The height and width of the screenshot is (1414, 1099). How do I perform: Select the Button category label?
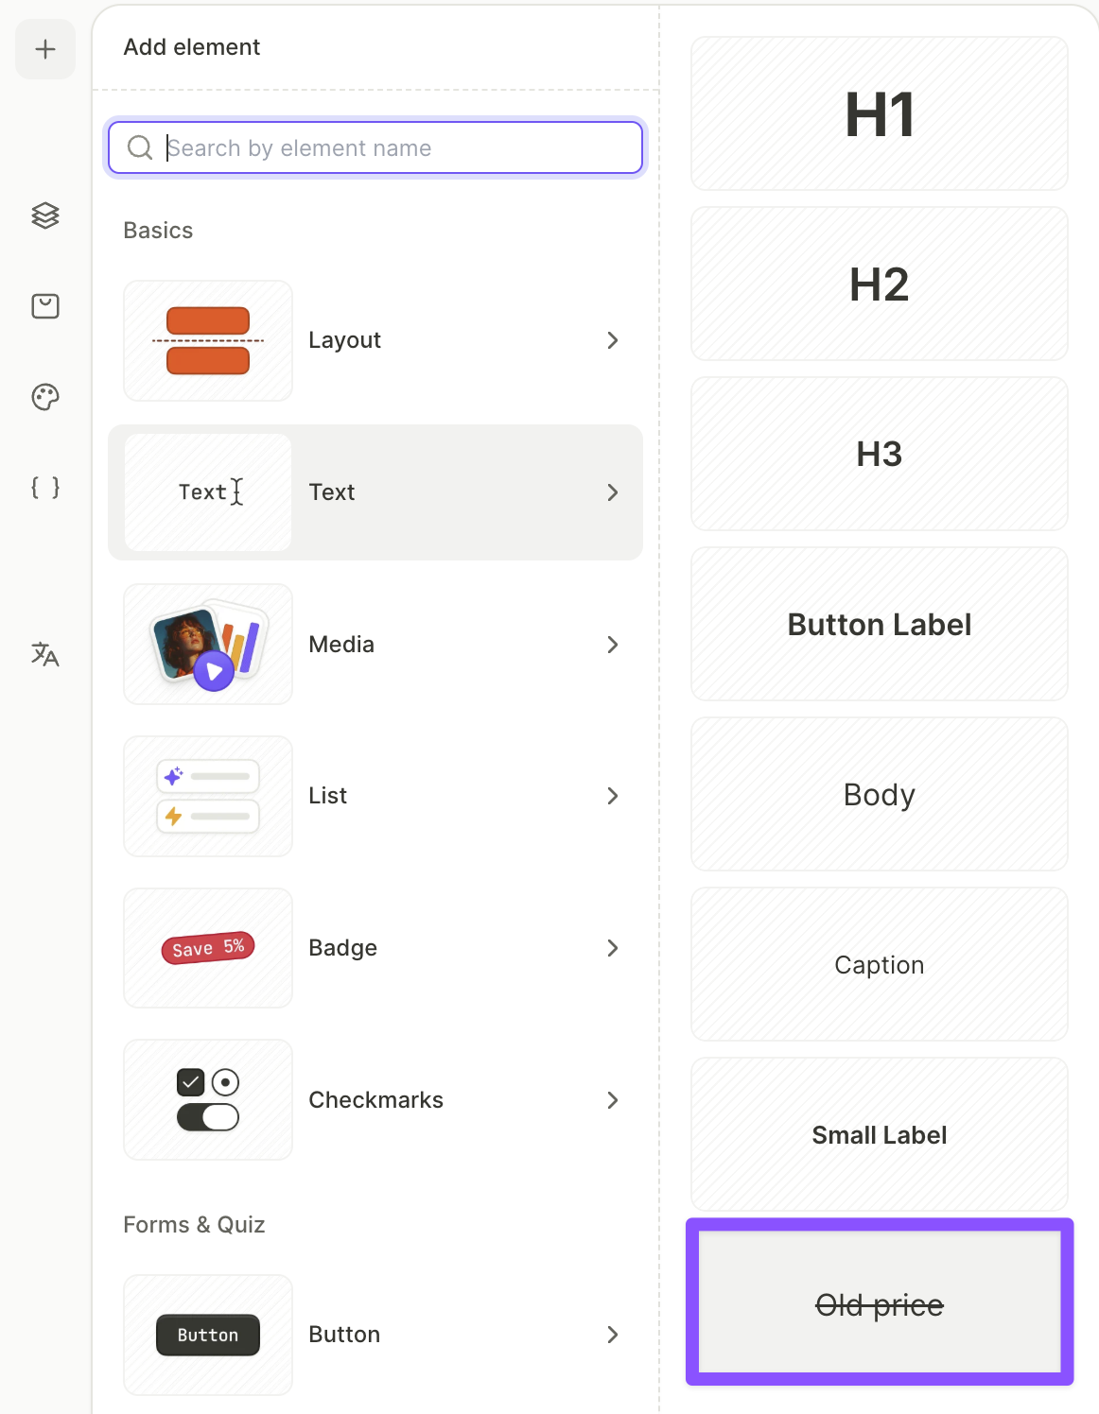coord(344,1335)
